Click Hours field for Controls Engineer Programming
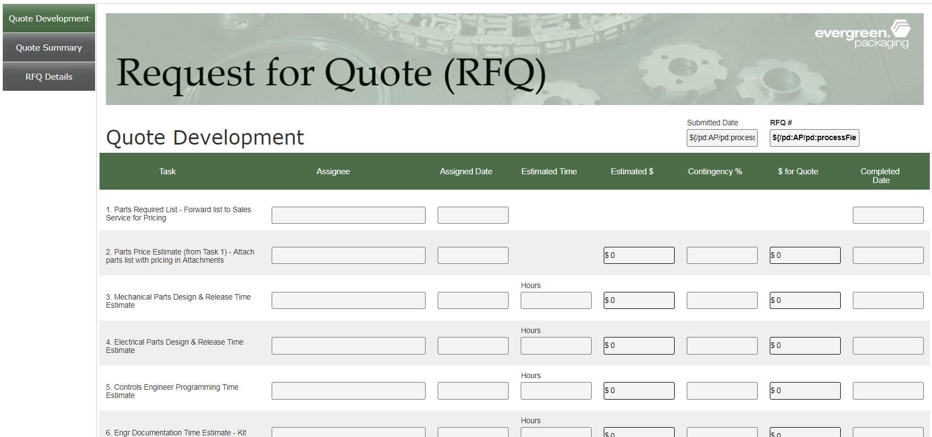 (x=556, y=391)
